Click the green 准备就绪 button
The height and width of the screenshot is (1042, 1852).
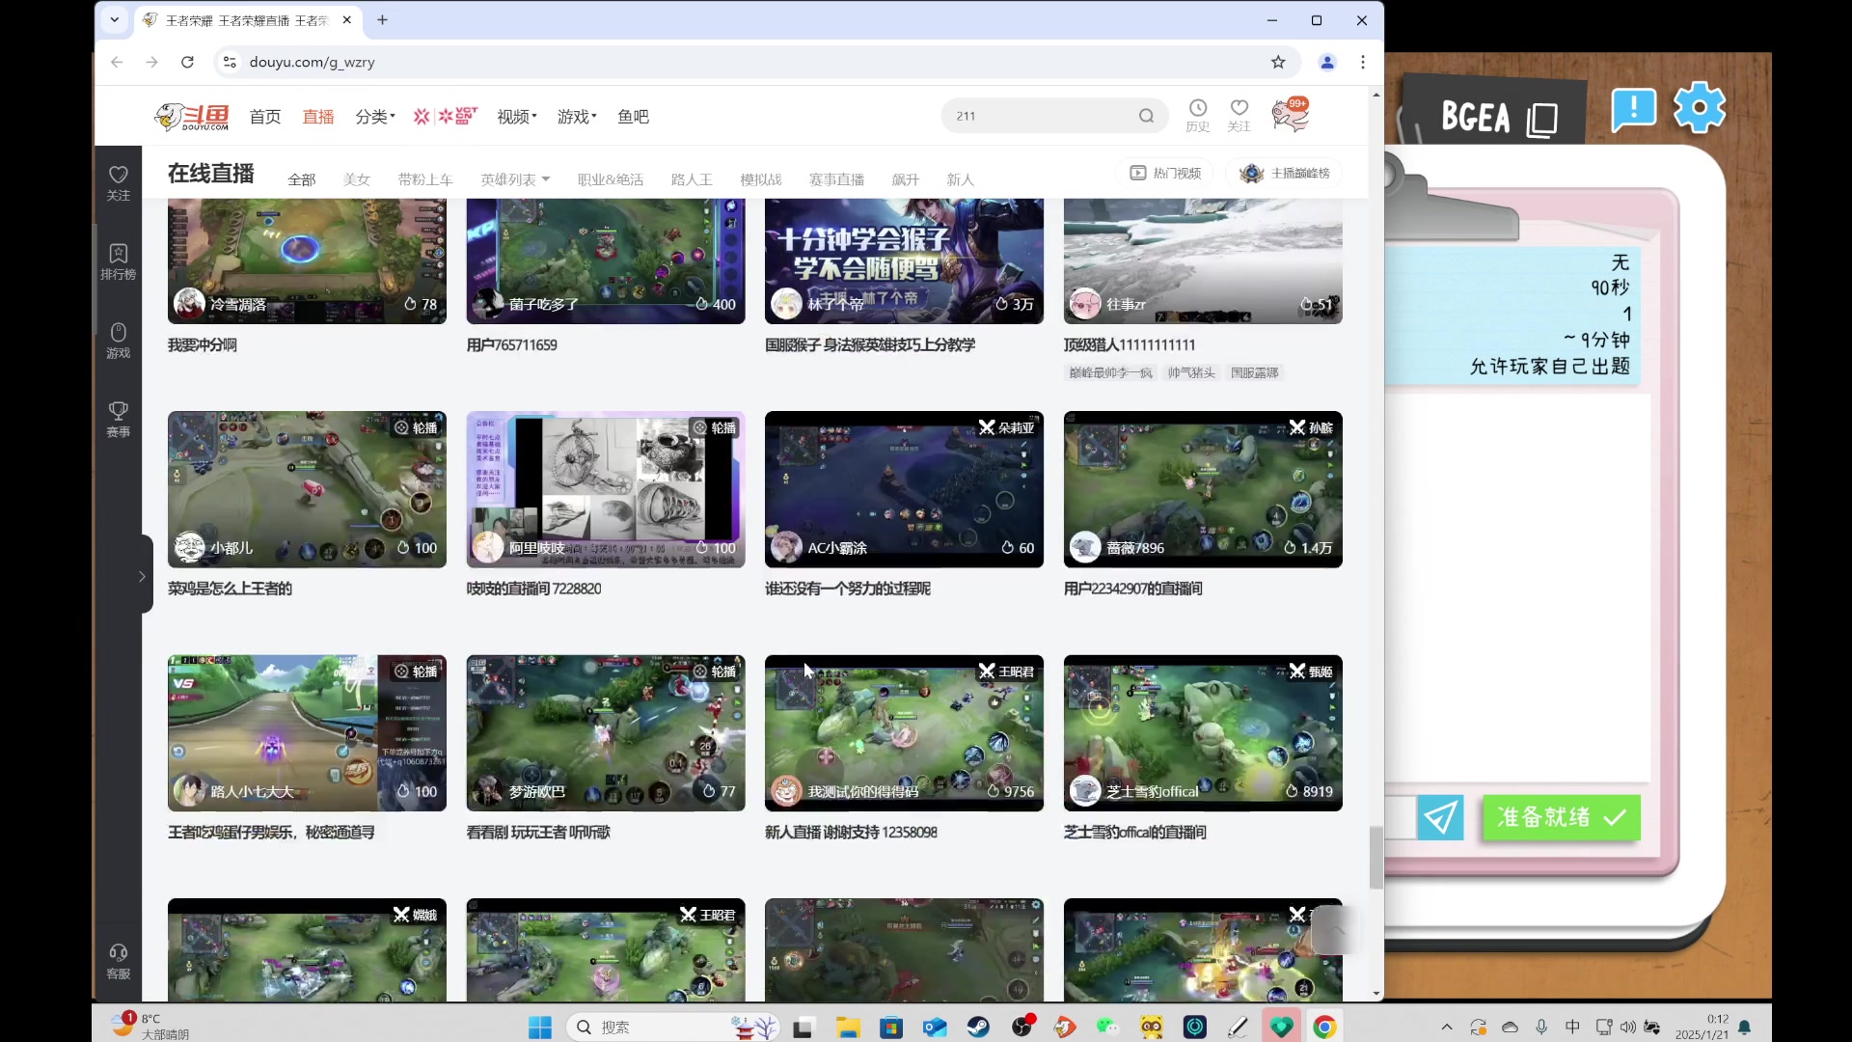click(1561, 817)
